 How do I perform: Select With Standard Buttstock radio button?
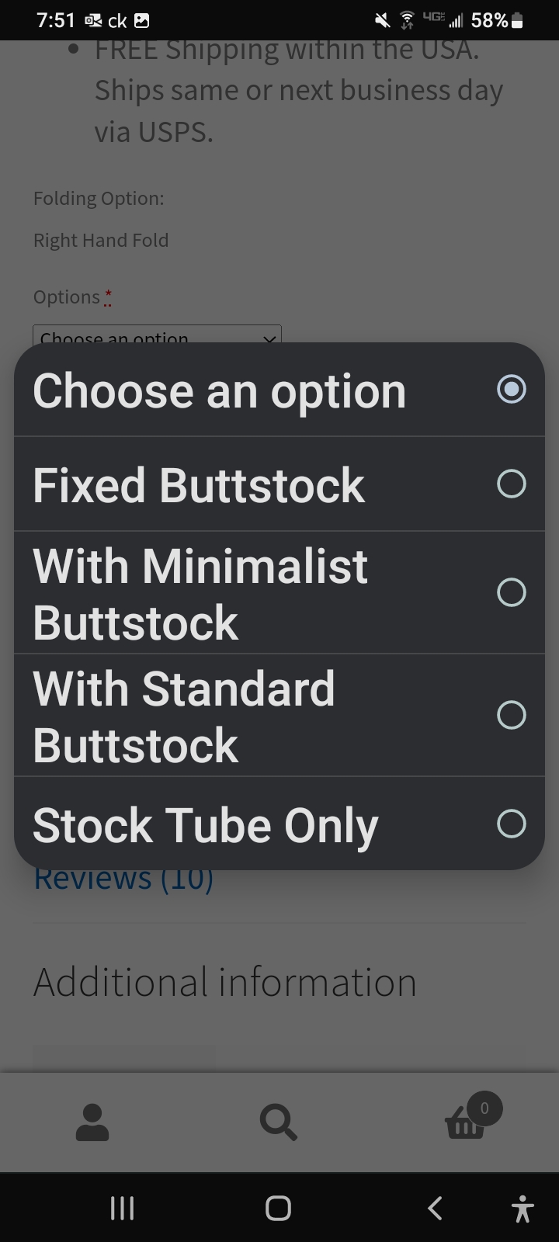point(512,715)
